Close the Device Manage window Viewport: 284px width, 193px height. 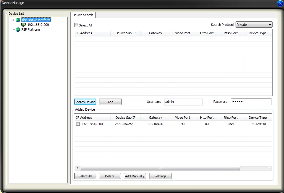point(280,3)
